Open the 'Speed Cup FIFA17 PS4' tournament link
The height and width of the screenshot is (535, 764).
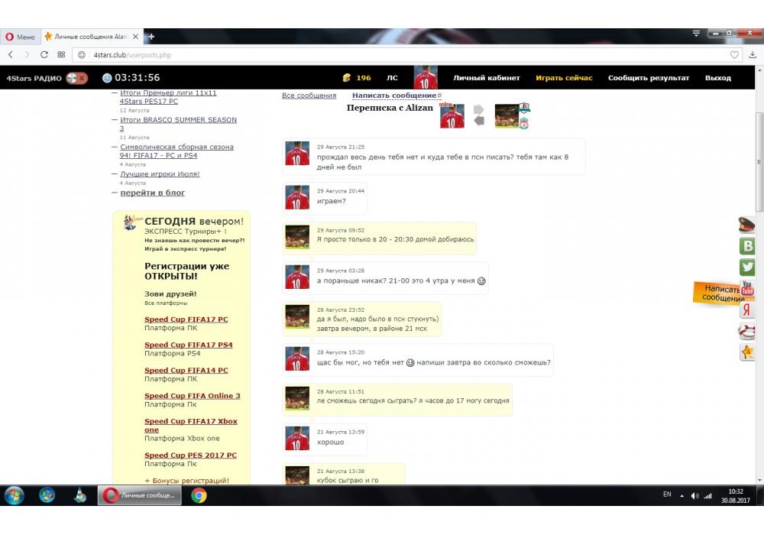click(188, 345)
